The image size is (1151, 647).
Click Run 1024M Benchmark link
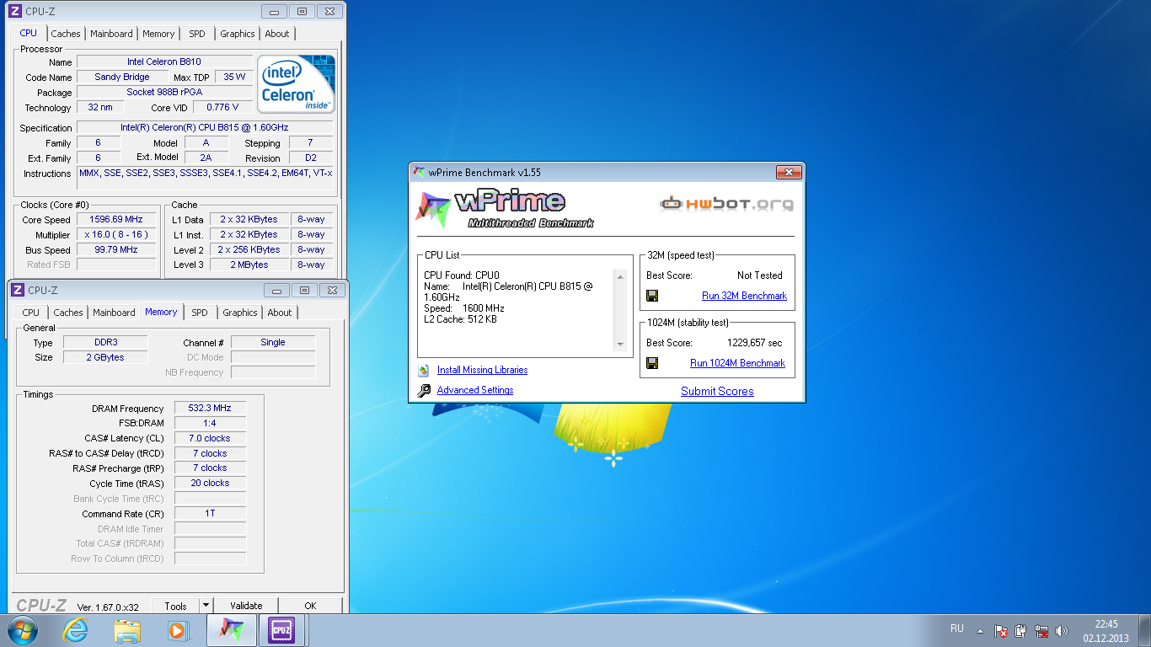(737, 363)
